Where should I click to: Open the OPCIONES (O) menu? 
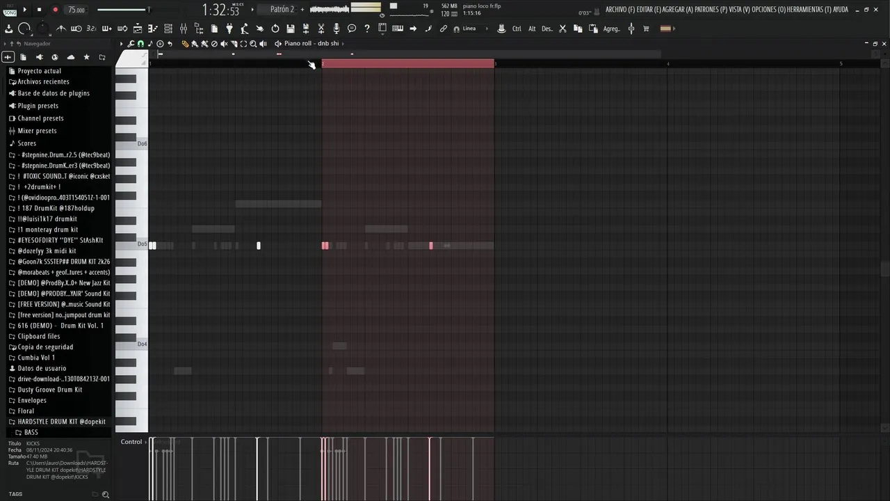[769, 10]
